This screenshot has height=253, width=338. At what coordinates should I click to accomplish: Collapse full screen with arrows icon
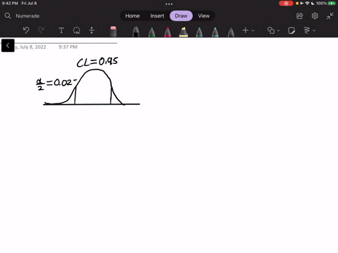click(x=330, y=16)
